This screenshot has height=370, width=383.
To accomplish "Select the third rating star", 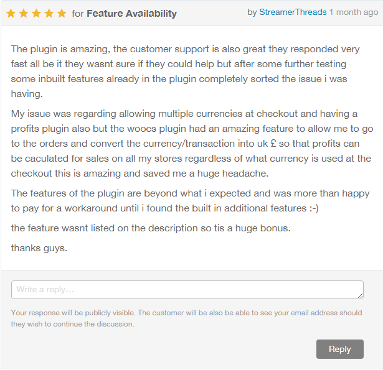I will tap(36, 14).
